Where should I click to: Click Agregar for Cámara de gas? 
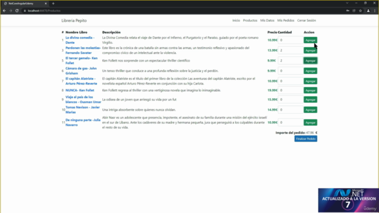pos(310,71)
